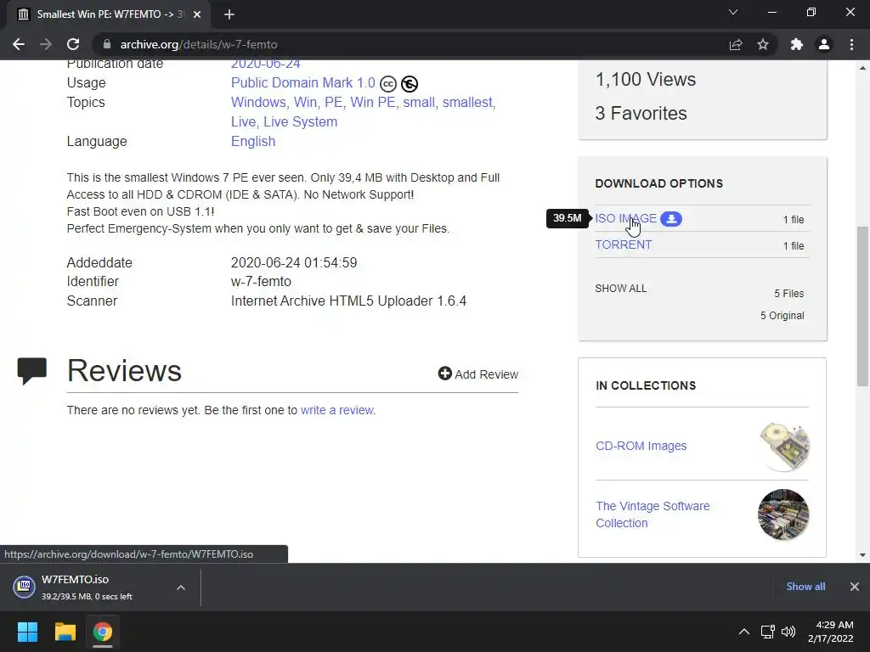Viewport: 870px width, 652px height.
Task: Open Chrome three-dot menu
Action: 851,44
